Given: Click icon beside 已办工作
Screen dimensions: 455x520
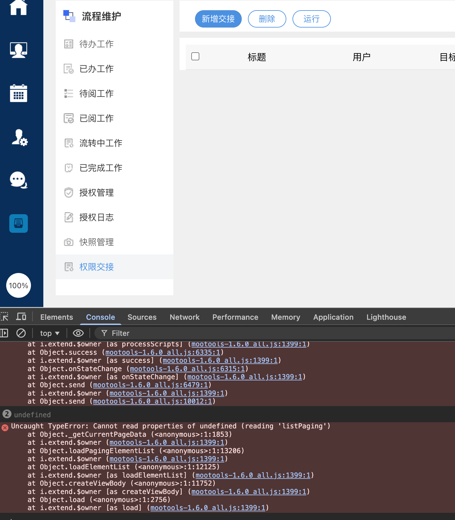Looking at the screenshot, I should click(69, 69).
